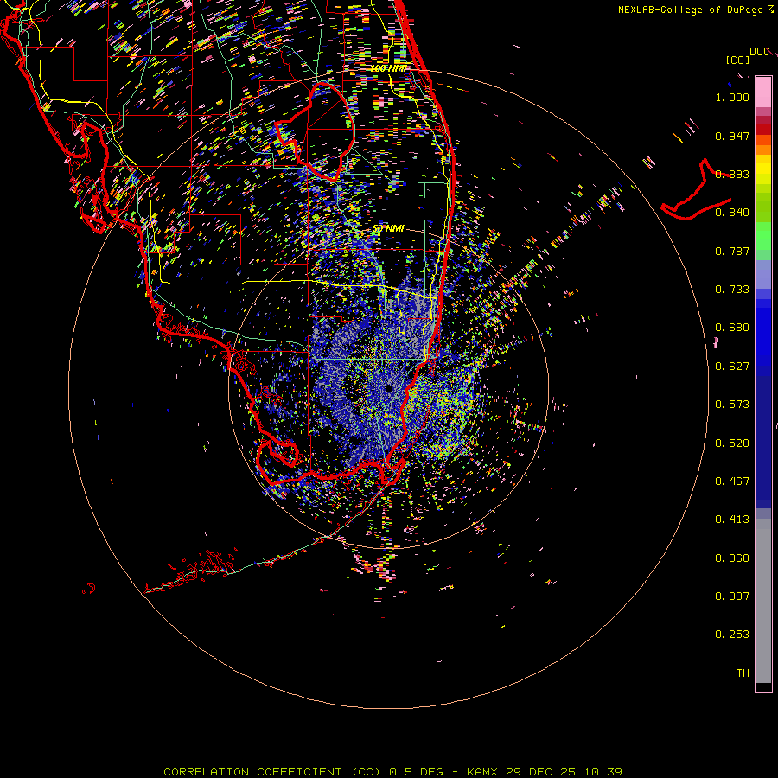Click the red Bahamas island outline offshore

[697, 190]
